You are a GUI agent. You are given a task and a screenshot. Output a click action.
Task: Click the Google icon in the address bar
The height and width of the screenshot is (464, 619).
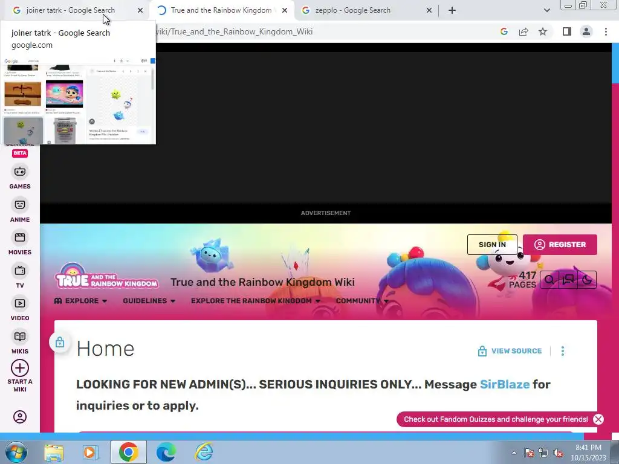(504, 31)
